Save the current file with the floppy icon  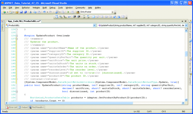21,12
